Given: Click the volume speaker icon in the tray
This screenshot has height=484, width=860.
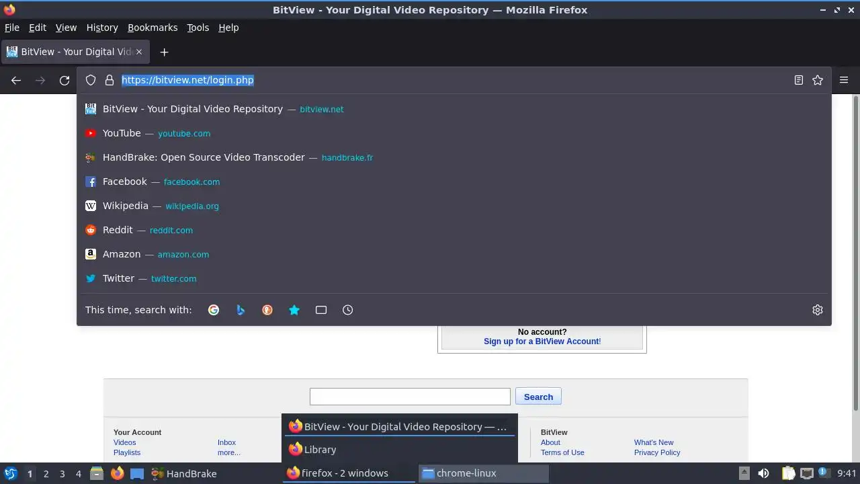Looking at the screenshot, I should click(x=763, y=473).
